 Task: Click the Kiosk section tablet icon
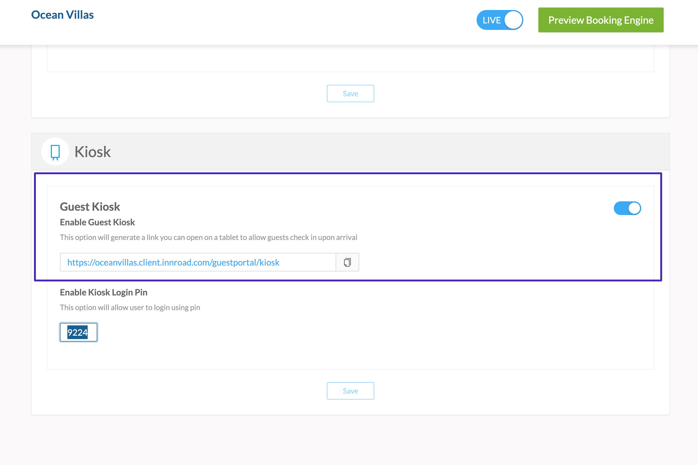click(x=55, y=152)
